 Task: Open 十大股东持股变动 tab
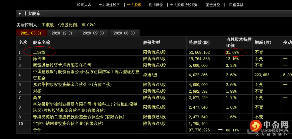(x=184, y=5)
